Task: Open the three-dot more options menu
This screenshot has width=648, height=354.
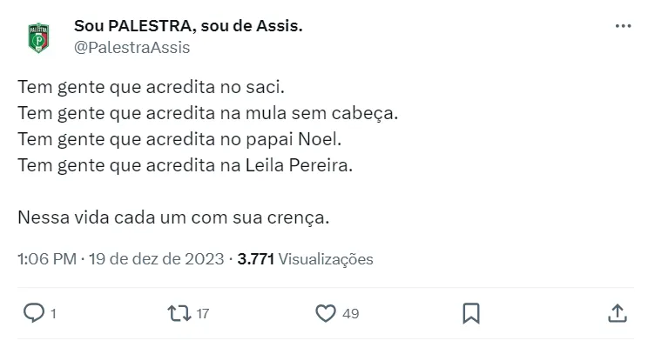Action: tap(623, 27)
